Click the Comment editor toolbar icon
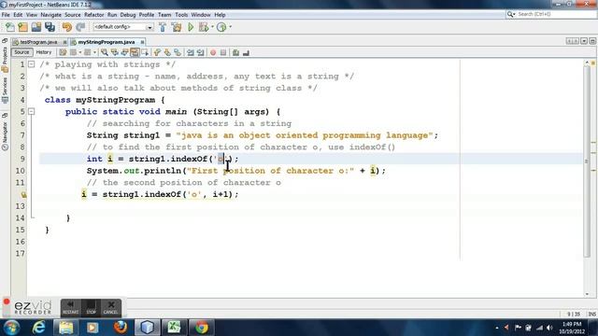This screenshot has width=598, height=336. click(x=235, y=52)
